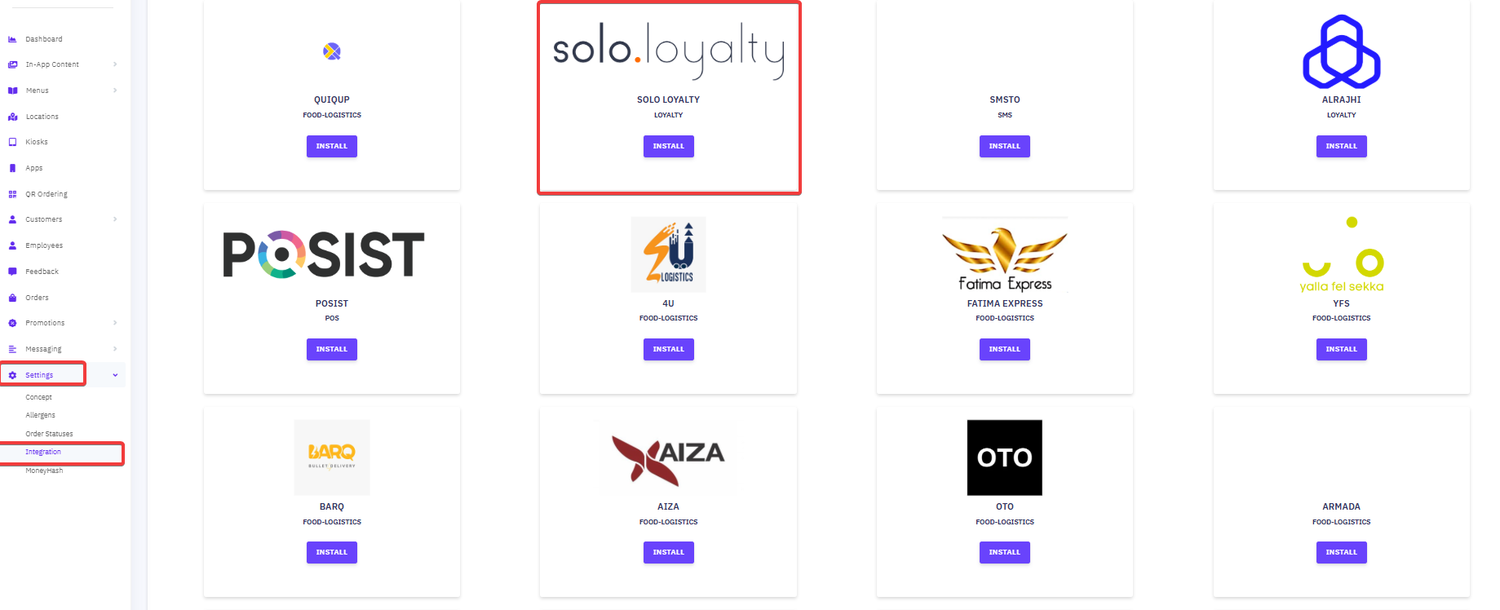Click the Kiosks tablet icon

(x=12, y=142)
